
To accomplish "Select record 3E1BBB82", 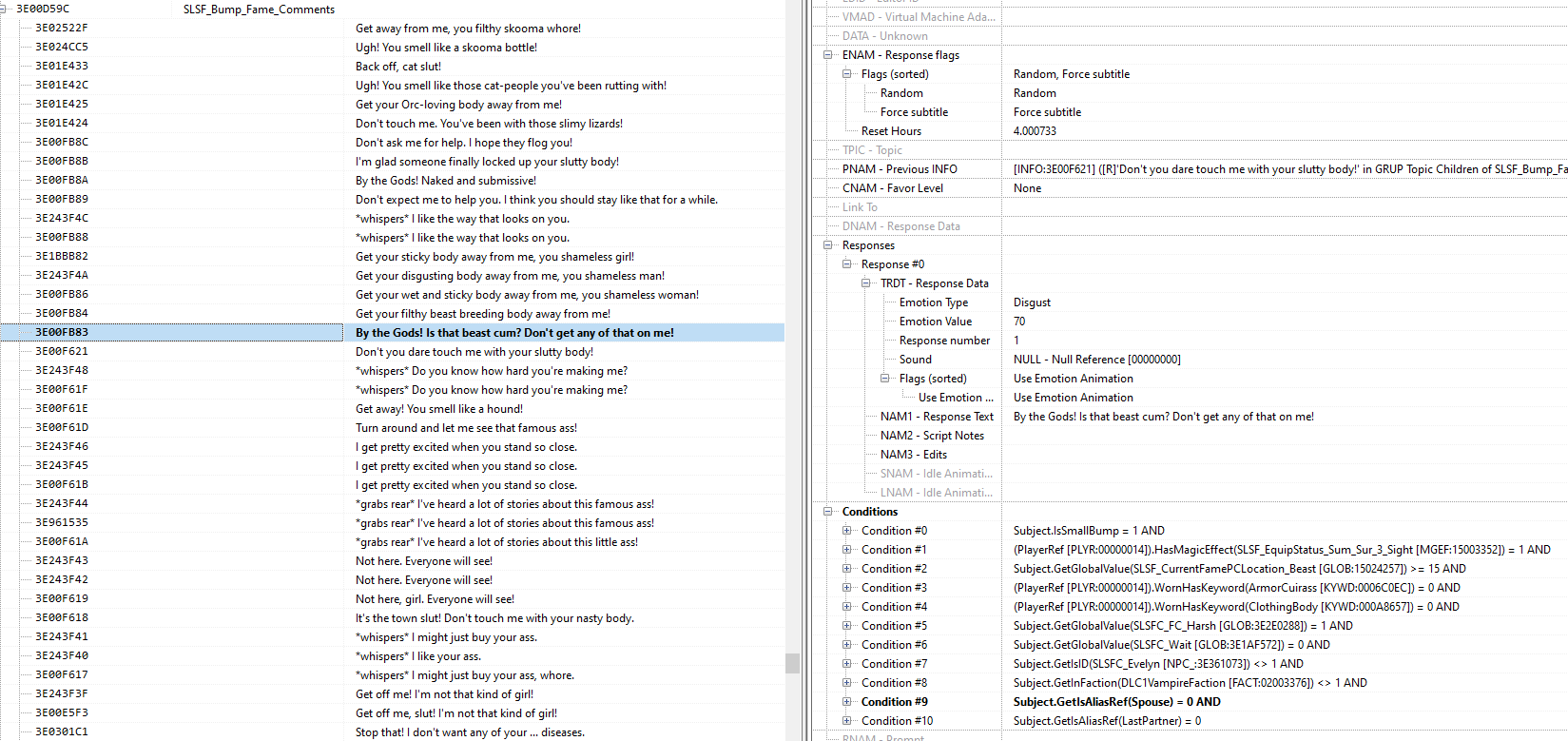I will (392, 257).
